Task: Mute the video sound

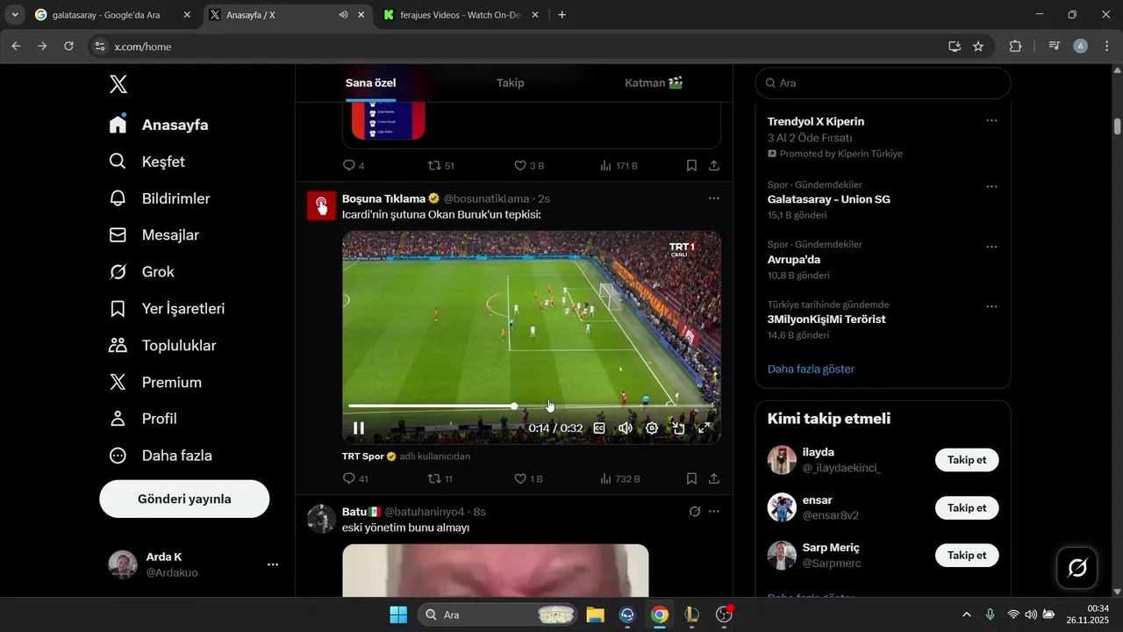Action: click(x=626, y=428)
